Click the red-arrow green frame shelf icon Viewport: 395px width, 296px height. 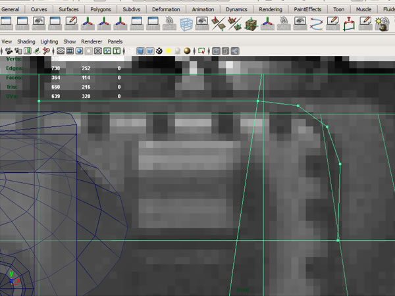(x=349, y=24)
